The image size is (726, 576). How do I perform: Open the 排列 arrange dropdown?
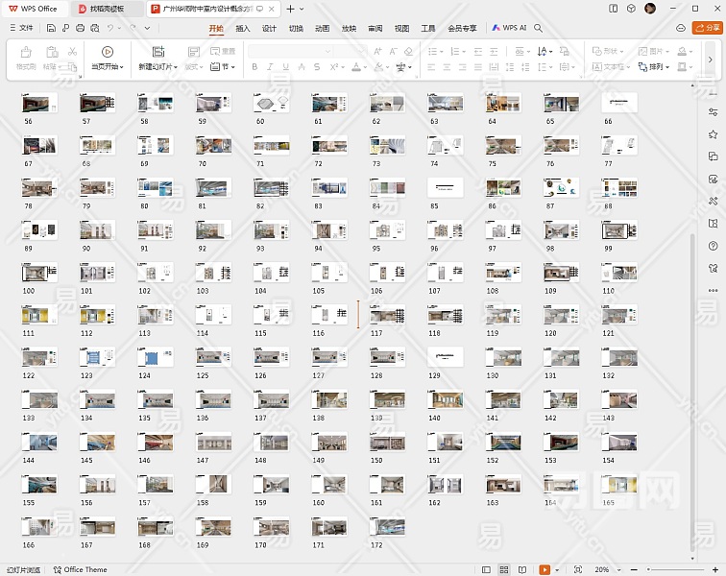tap(661, 67)
